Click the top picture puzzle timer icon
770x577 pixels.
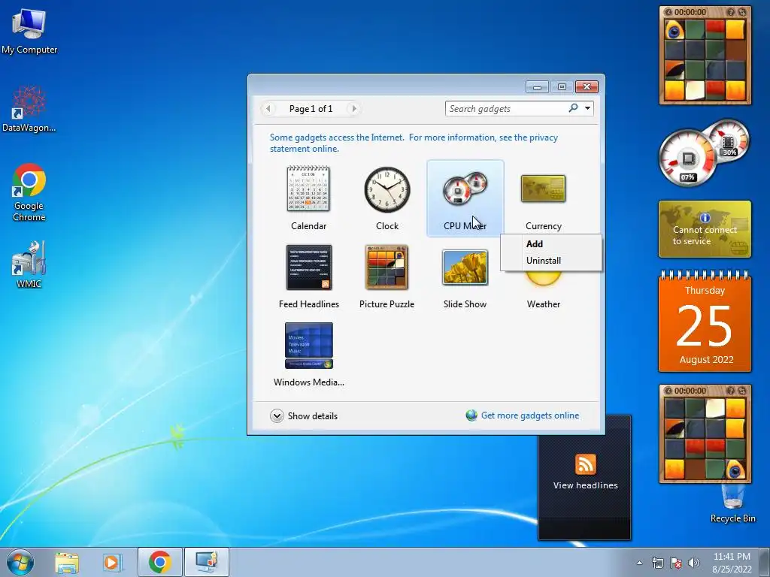668,12
